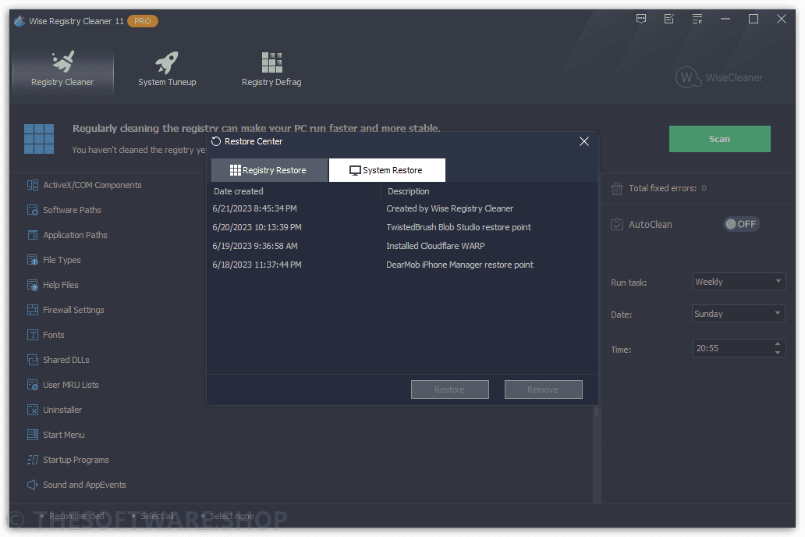Viewport: 805px width, 537px height.
Task: Close the Restore Center dialog
Action: point(584,141)
